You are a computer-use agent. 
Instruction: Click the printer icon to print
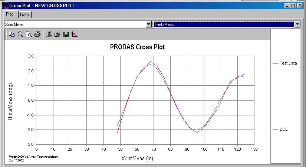[x=37, y=35]
